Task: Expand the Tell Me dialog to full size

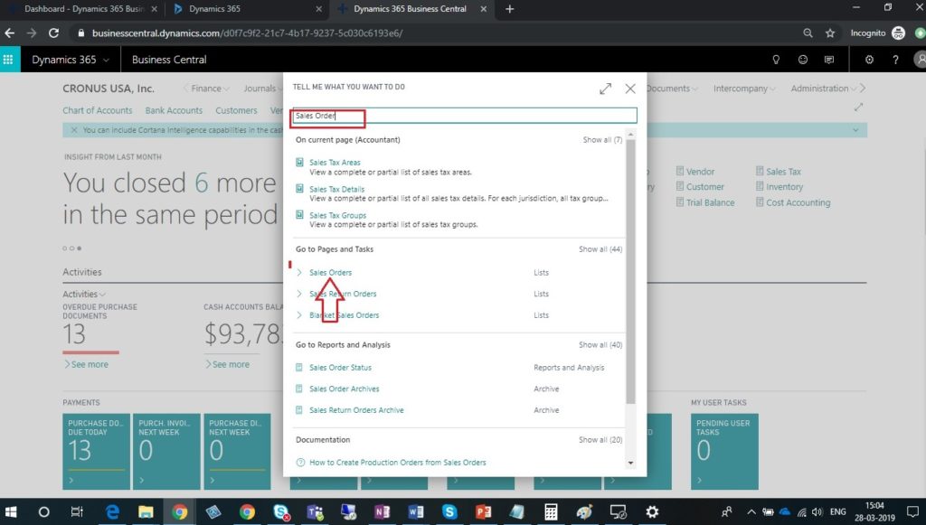Action: [x=605, y=89]
